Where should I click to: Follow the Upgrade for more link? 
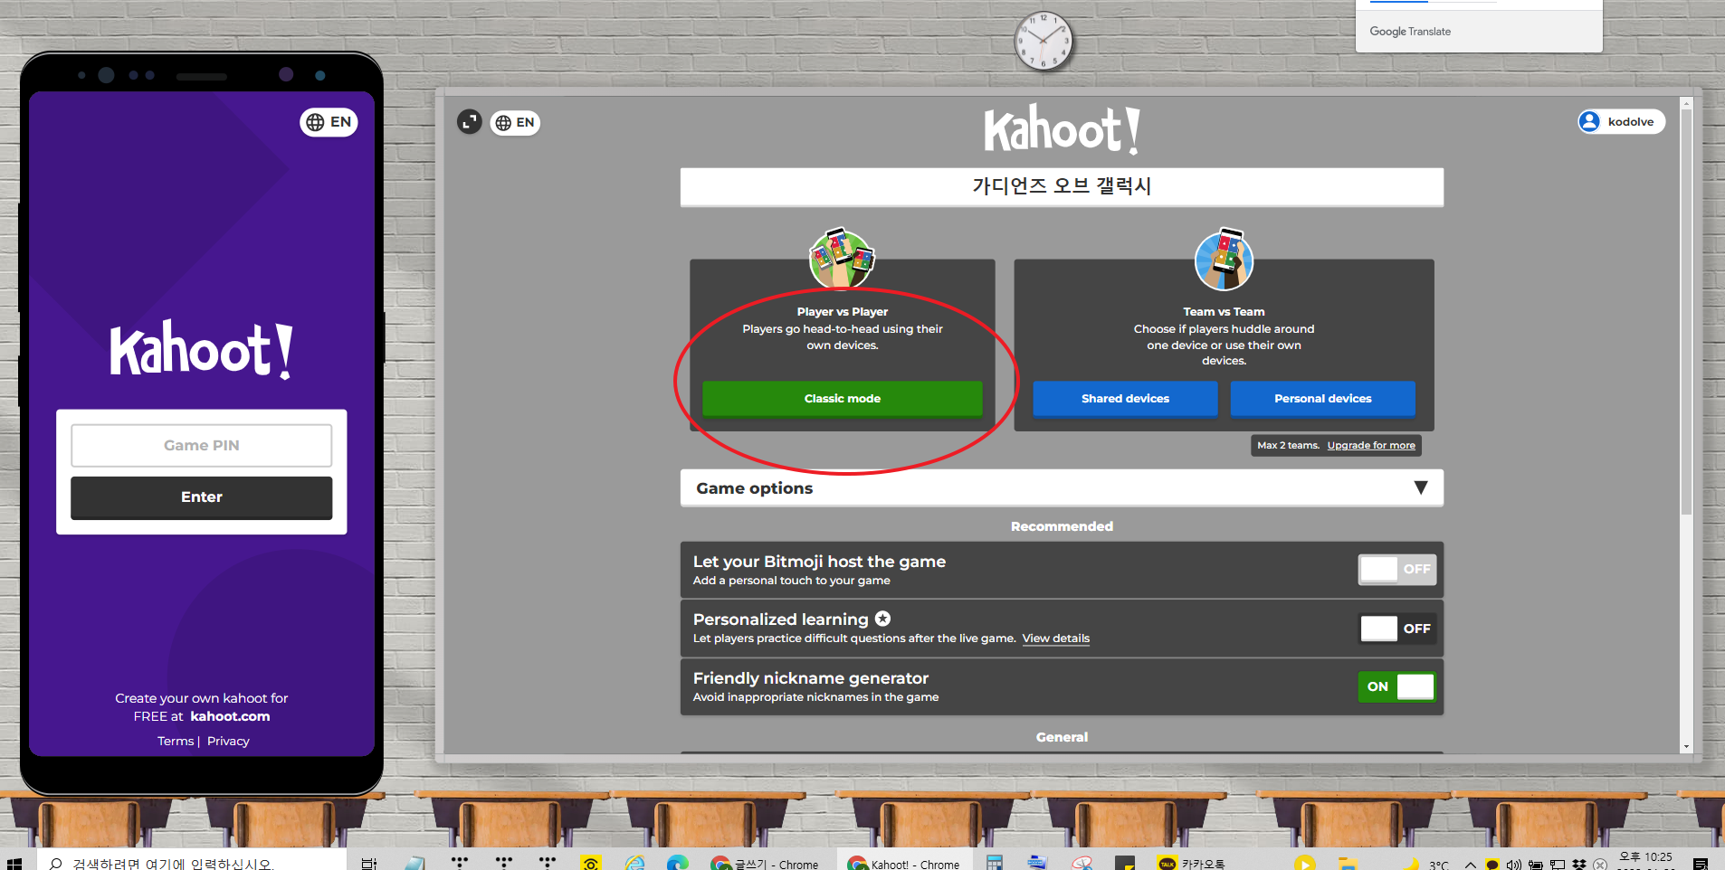(1371, 446)
